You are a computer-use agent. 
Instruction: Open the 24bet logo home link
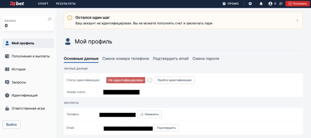click(17, 4)
